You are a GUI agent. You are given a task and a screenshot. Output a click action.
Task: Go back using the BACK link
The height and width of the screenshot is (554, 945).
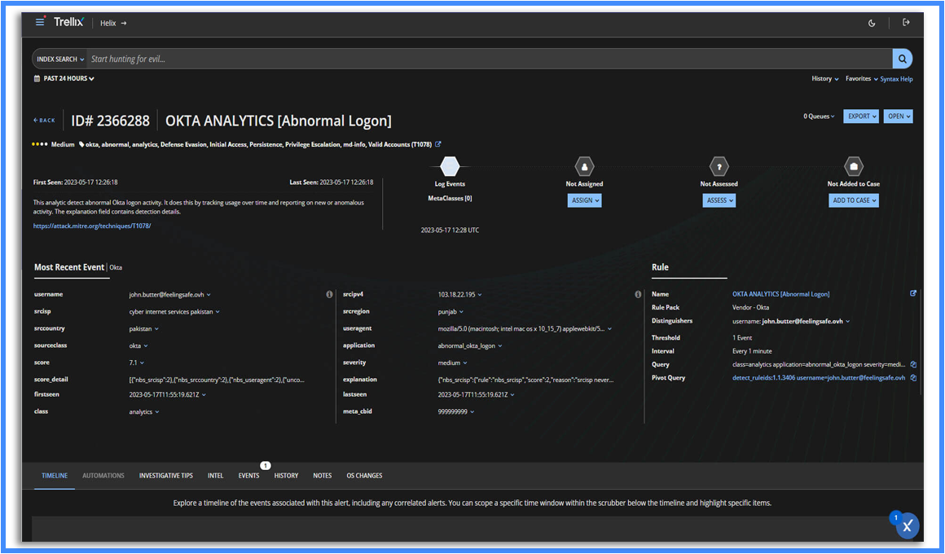coord(45,121)
